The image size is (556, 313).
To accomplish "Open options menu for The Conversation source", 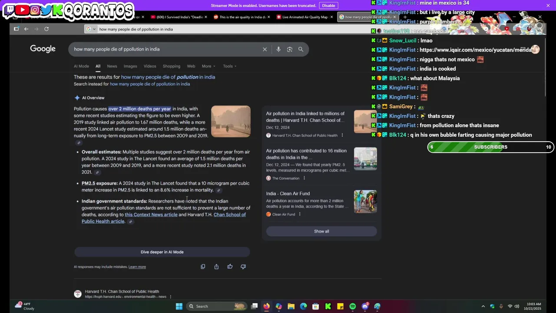I will [x=304, y=178].
